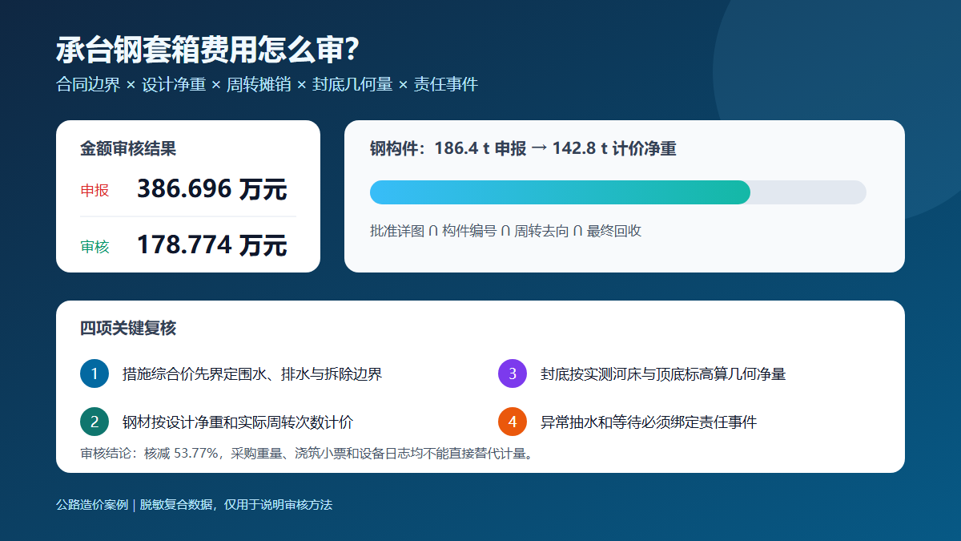Select item text 封底按实测河床与顶底标高算几何净量
Image resolution: width=961 pixels, height=541 pixels.
[x=663, y=373]
